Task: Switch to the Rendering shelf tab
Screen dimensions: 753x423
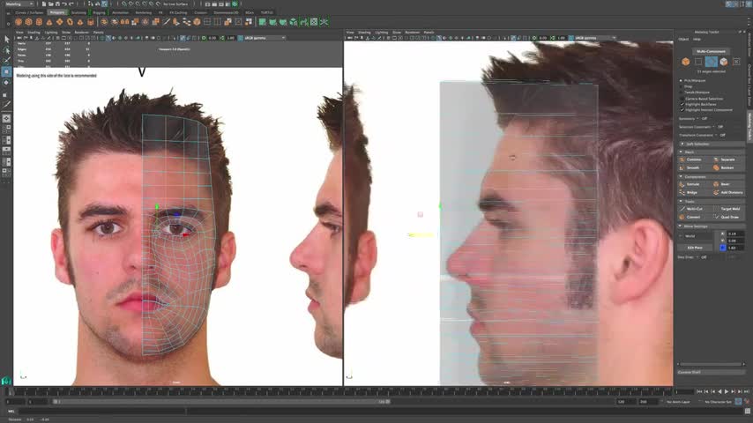Action: click(143, 12)
